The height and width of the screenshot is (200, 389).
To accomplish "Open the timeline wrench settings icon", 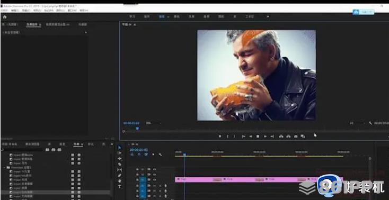I will point(160,154).
